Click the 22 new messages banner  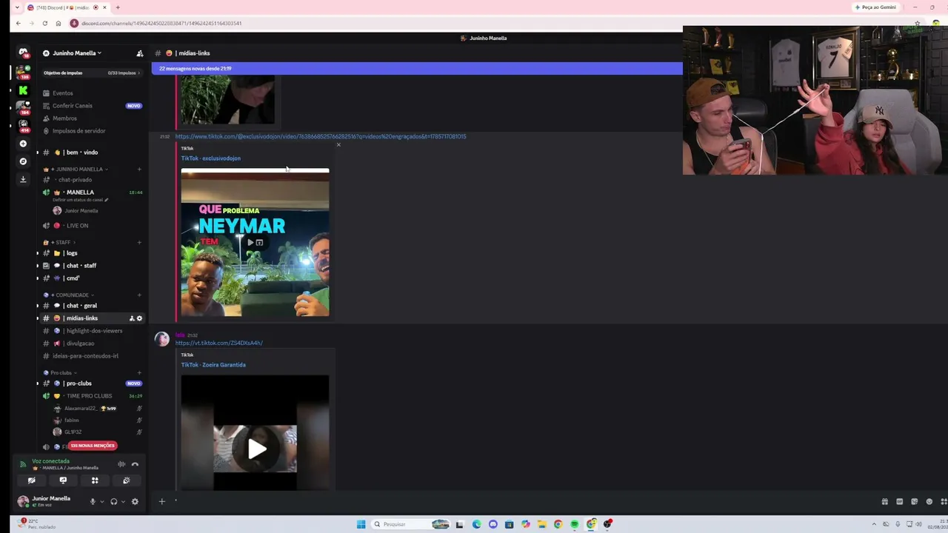417,69
